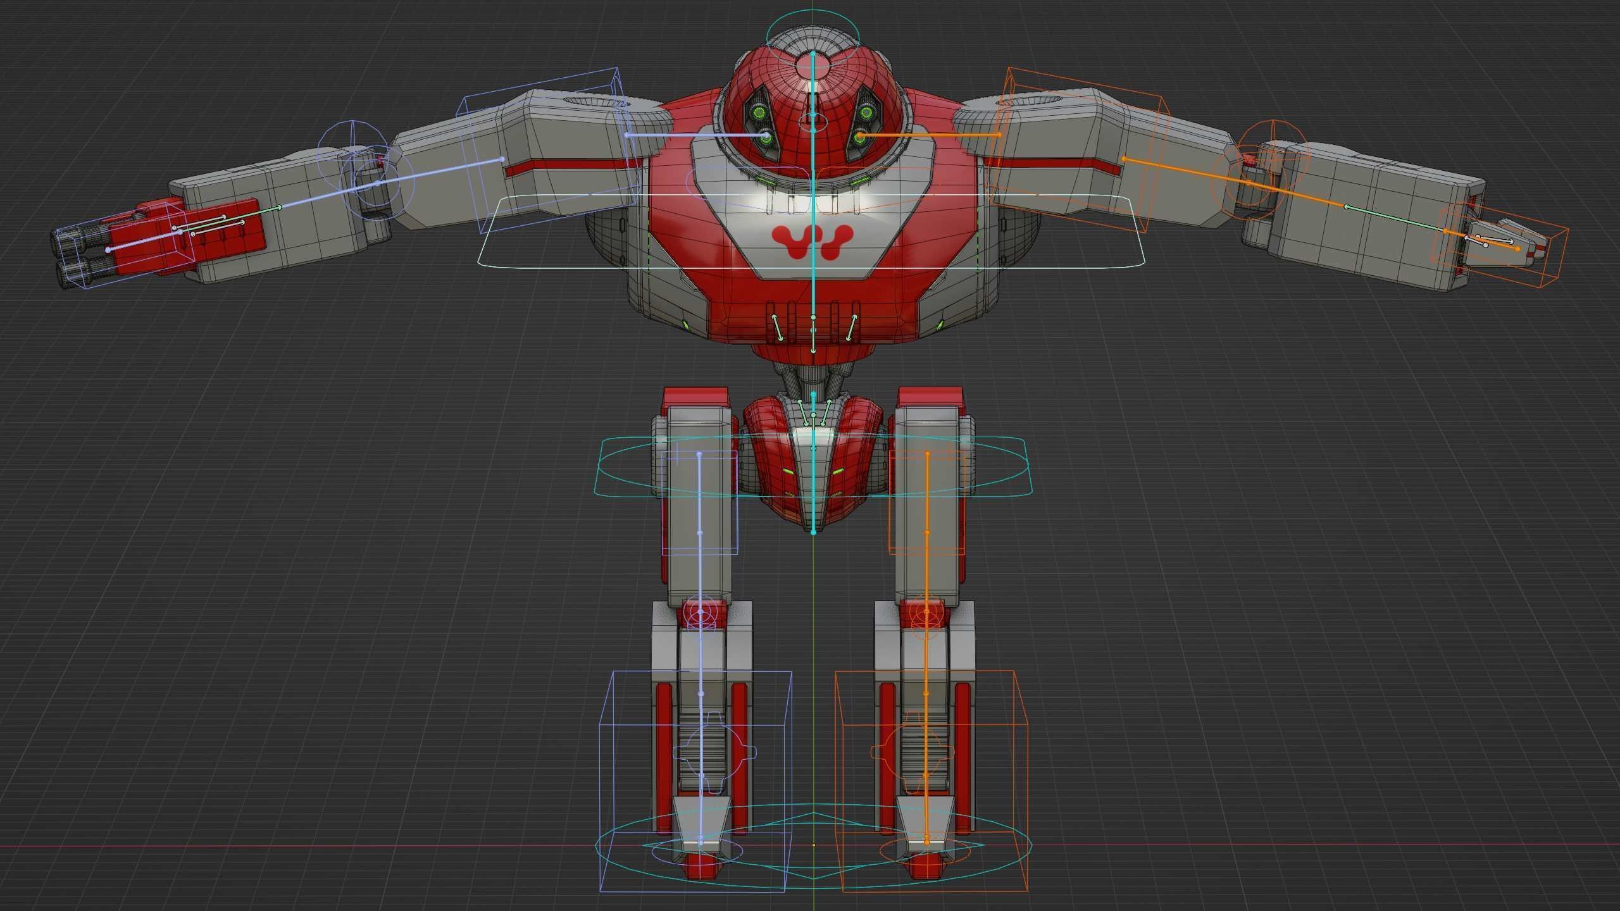
Task: Select the orange-side green robot eye lens
Action: coord(867,114)
